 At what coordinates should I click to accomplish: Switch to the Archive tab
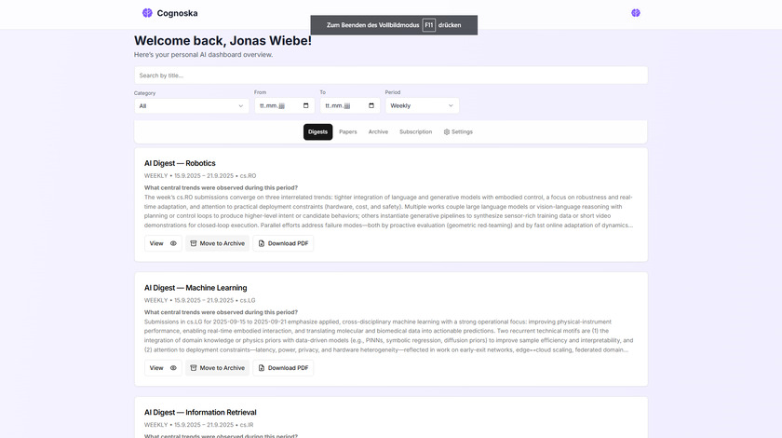(x=378, y=131)
